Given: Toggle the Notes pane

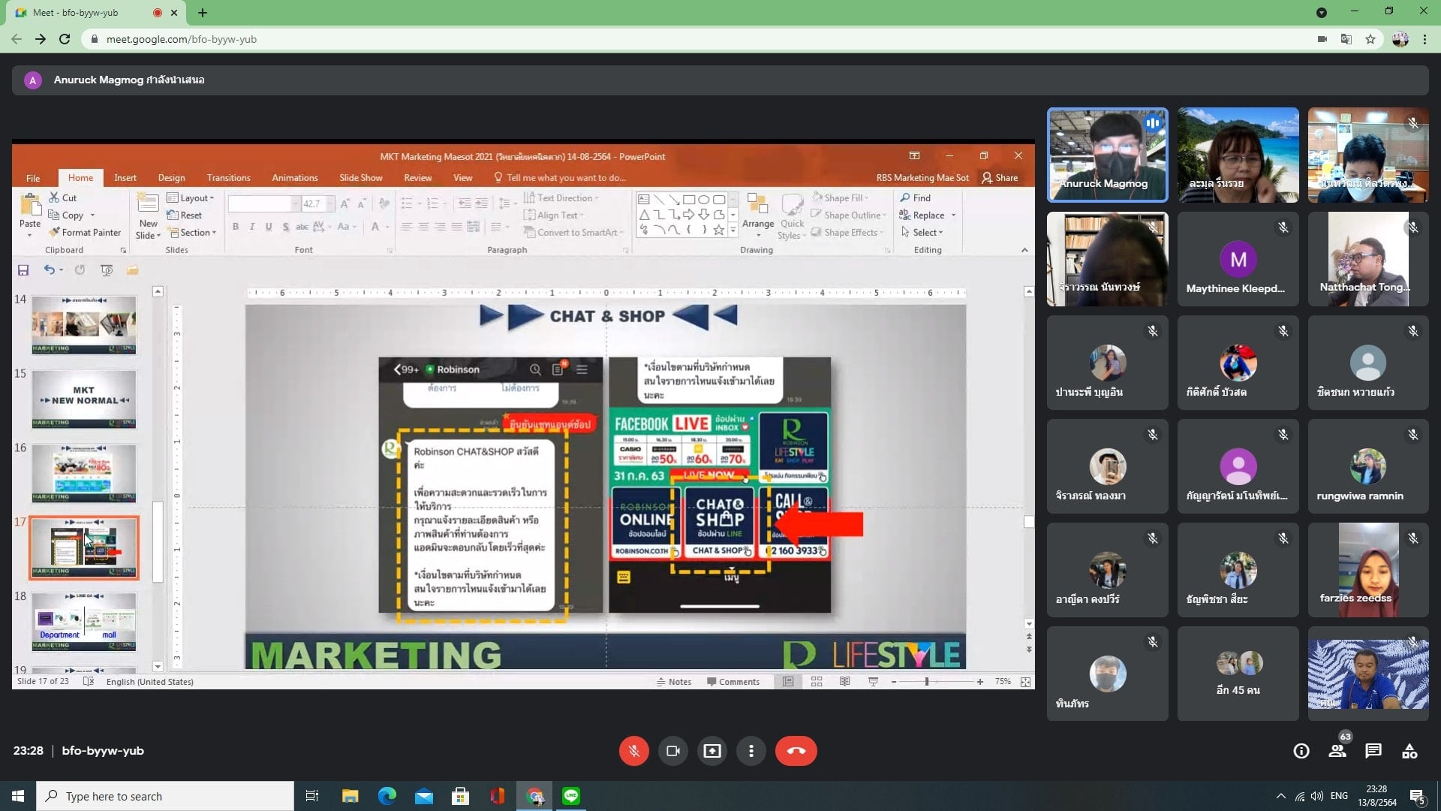Looking at the screenshot, I should [673, 682].
